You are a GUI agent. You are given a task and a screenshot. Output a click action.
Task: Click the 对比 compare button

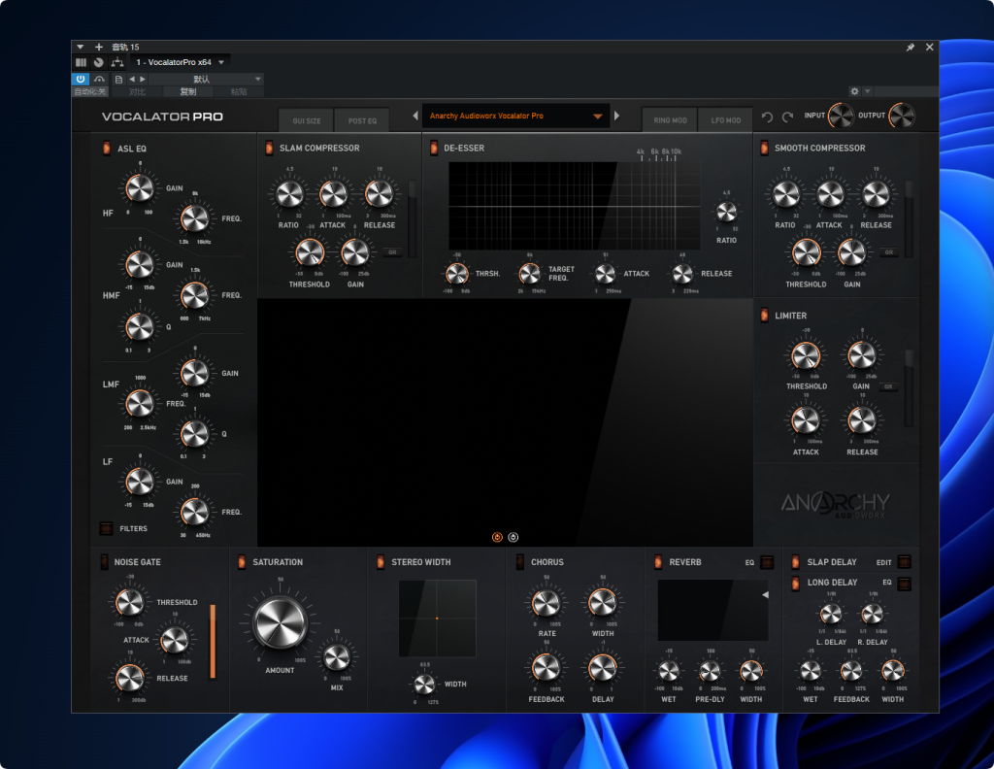point(137,92)
